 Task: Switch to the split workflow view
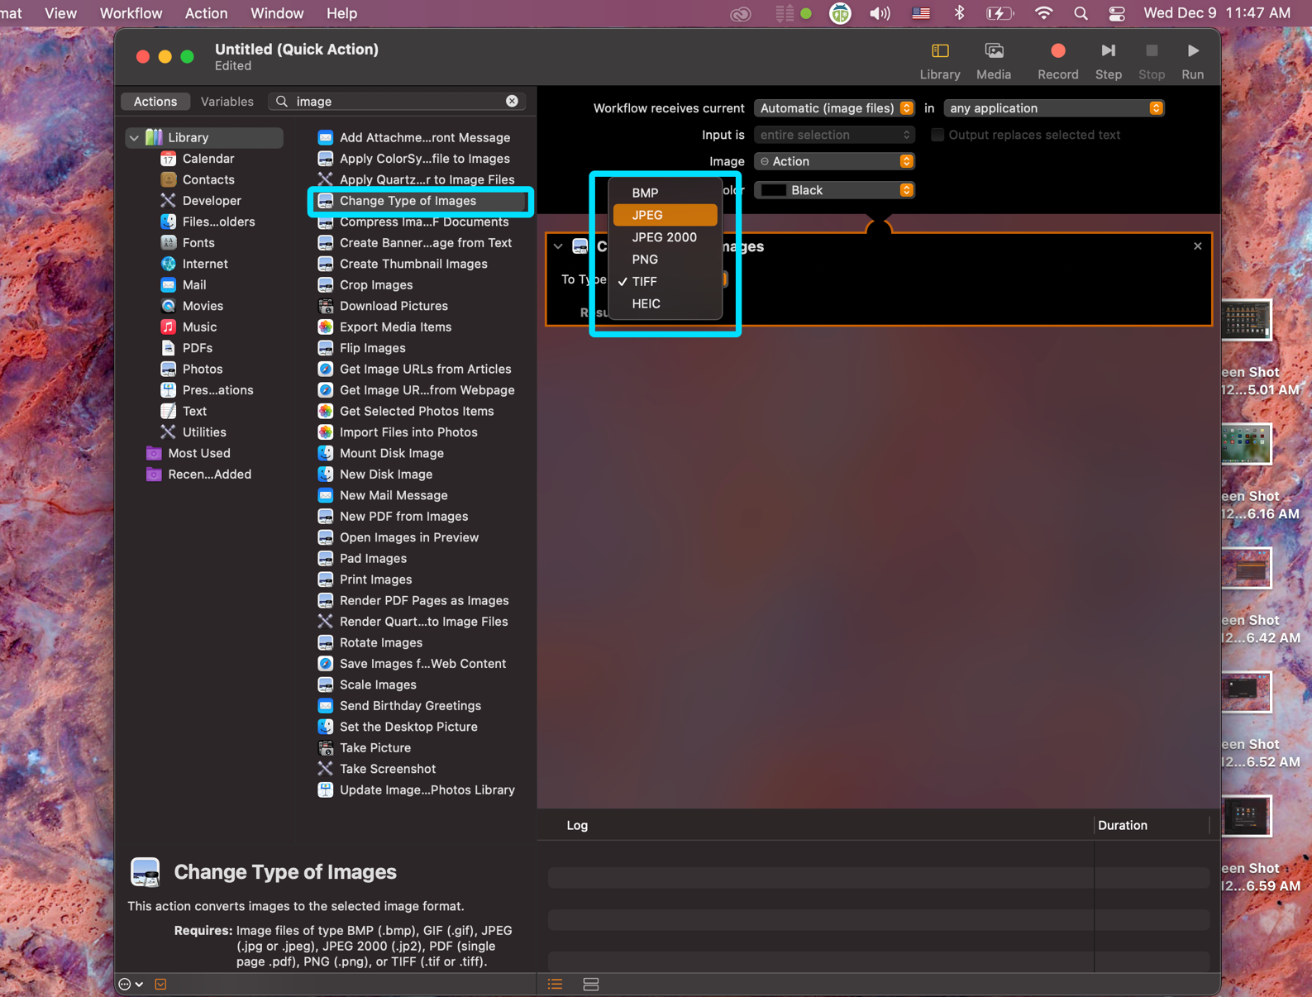coord(590,984)
